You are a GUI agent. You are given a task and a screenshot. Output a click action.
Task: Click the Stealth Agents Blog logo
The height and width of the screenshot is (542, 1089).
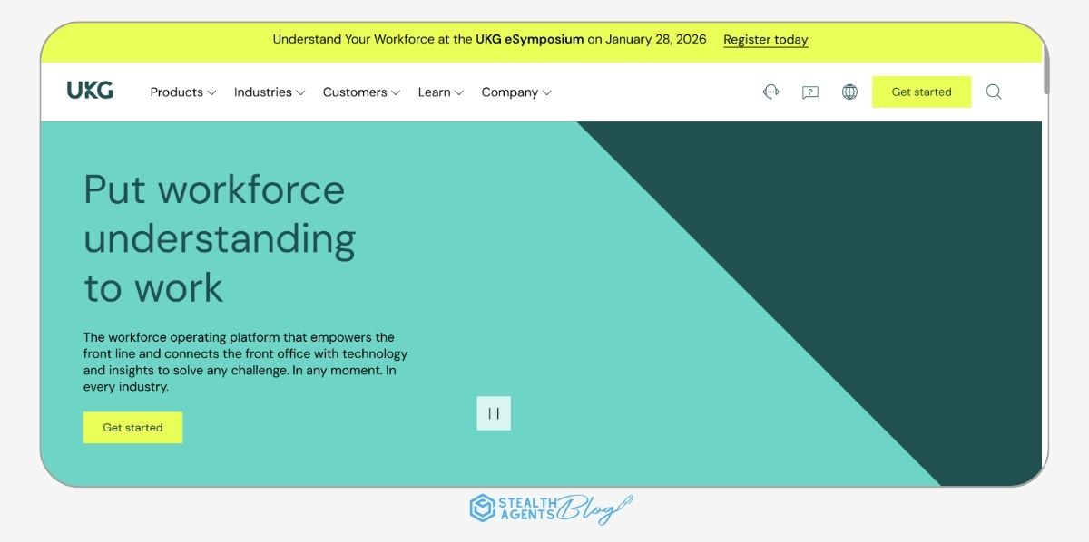click(551, 508)
